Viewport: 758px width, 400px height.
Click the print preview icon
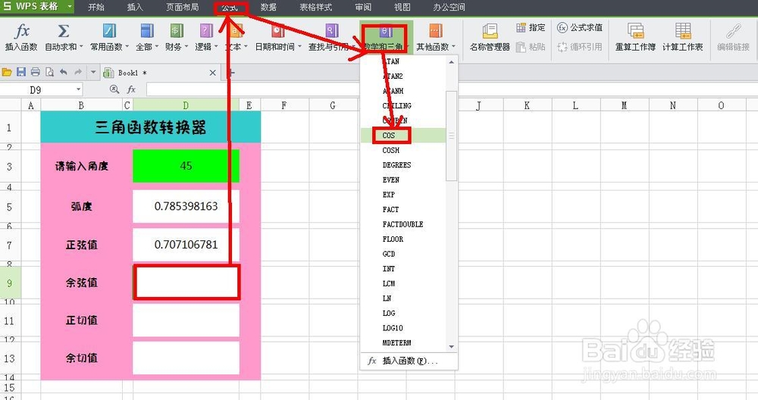(x=49, y=73)
